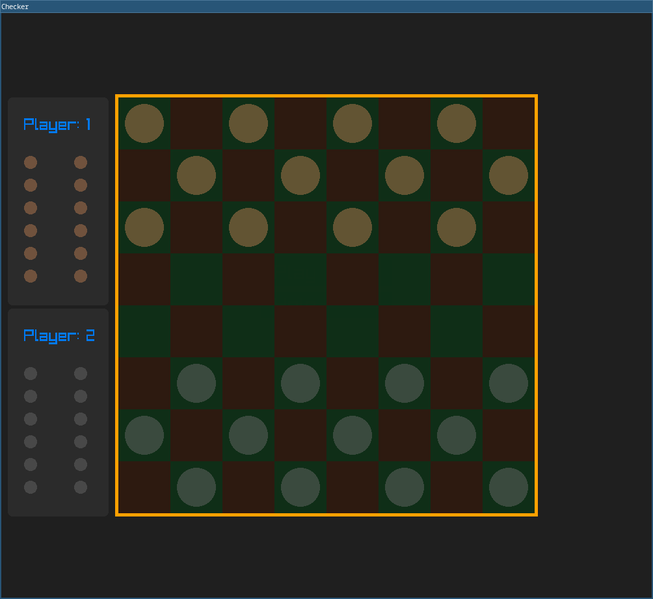Viewport: 653px width, 599px height.
Task: Click the leftmost empty green square in the fifth row
Action: pos(144,331)
